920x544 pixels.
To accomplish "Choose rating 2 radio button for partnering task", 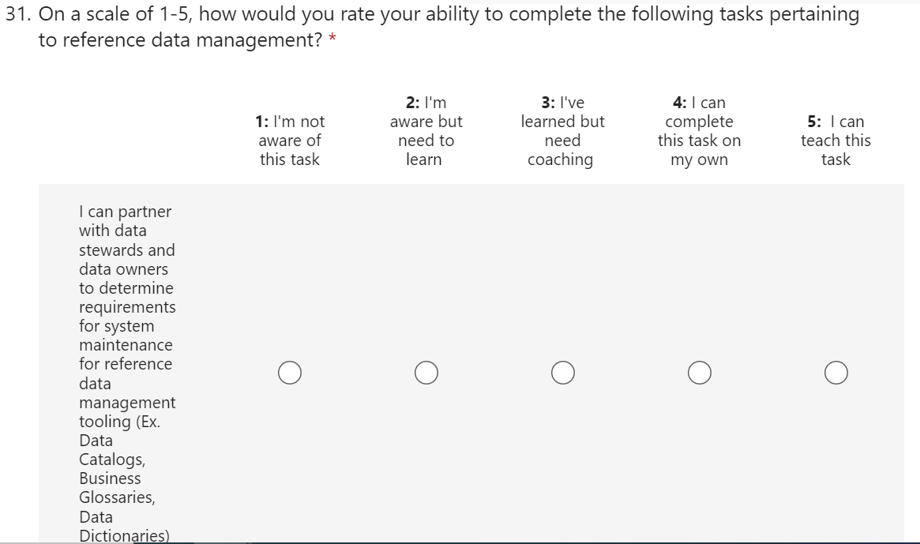I will click(x=426, y=372).
